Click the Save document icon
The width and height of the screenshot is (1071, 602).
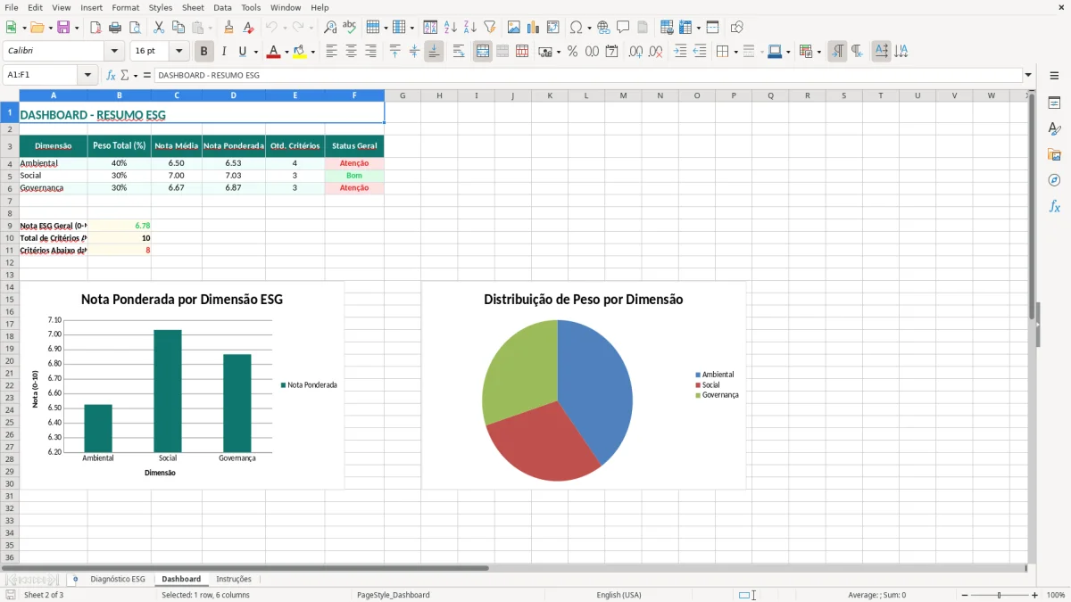click(63, 28)
